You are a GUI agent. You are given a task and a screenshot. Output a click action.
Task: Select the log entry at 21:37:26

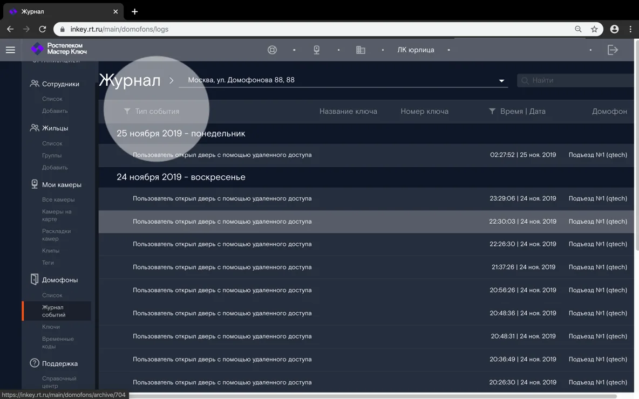point(366,267)
